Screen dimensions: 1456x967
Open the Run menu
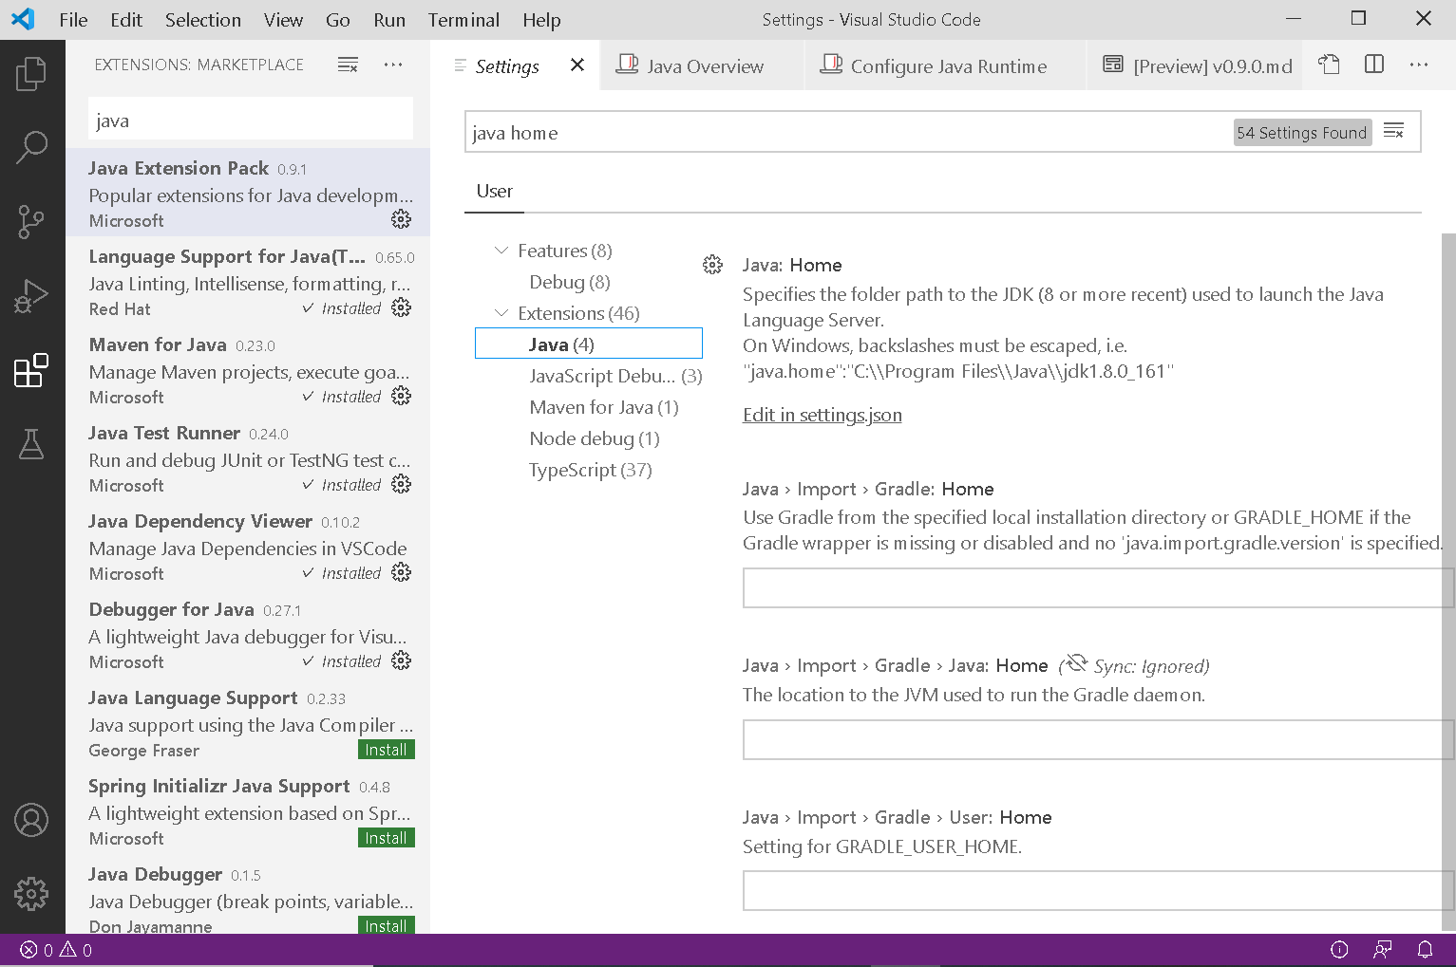pos(389,20)
